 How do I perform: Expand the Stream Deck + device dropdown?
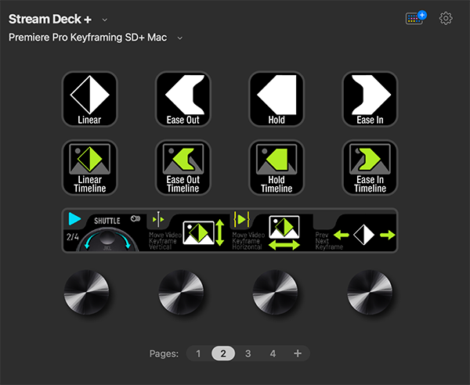[x=105, y=20]
